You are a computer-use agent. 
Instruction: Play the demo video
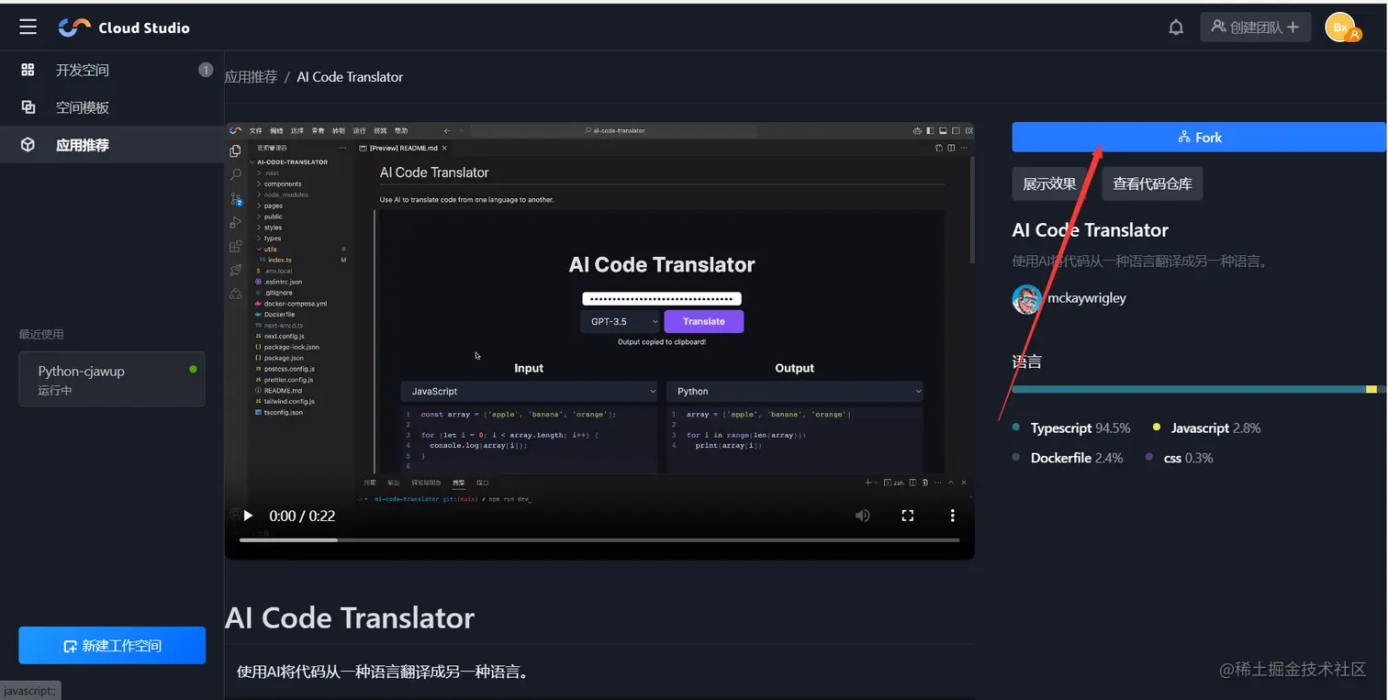pos(248,516)
